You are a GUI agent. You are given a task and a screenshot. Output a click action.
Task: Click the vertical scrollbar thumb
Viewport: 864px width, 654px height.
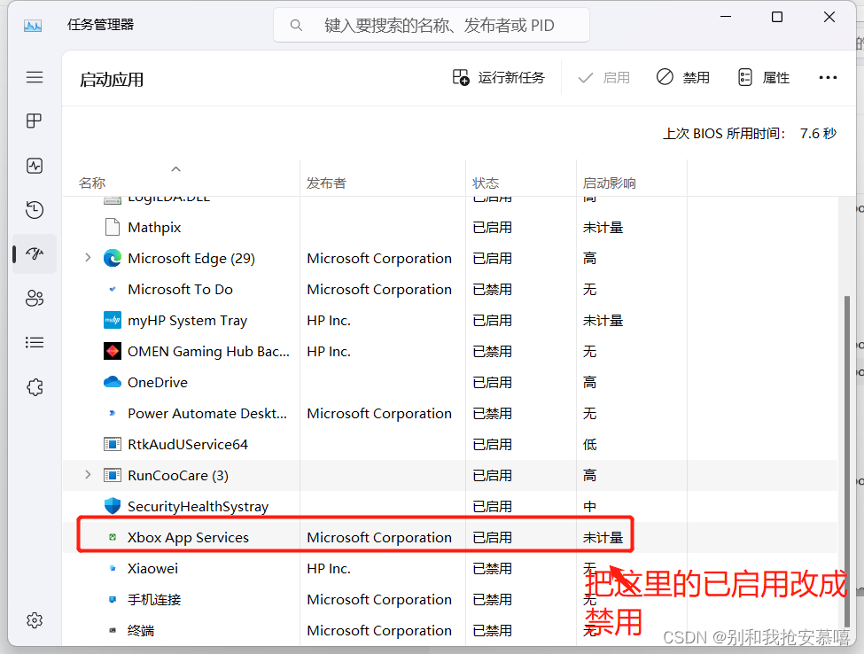(x=847, y=461)
